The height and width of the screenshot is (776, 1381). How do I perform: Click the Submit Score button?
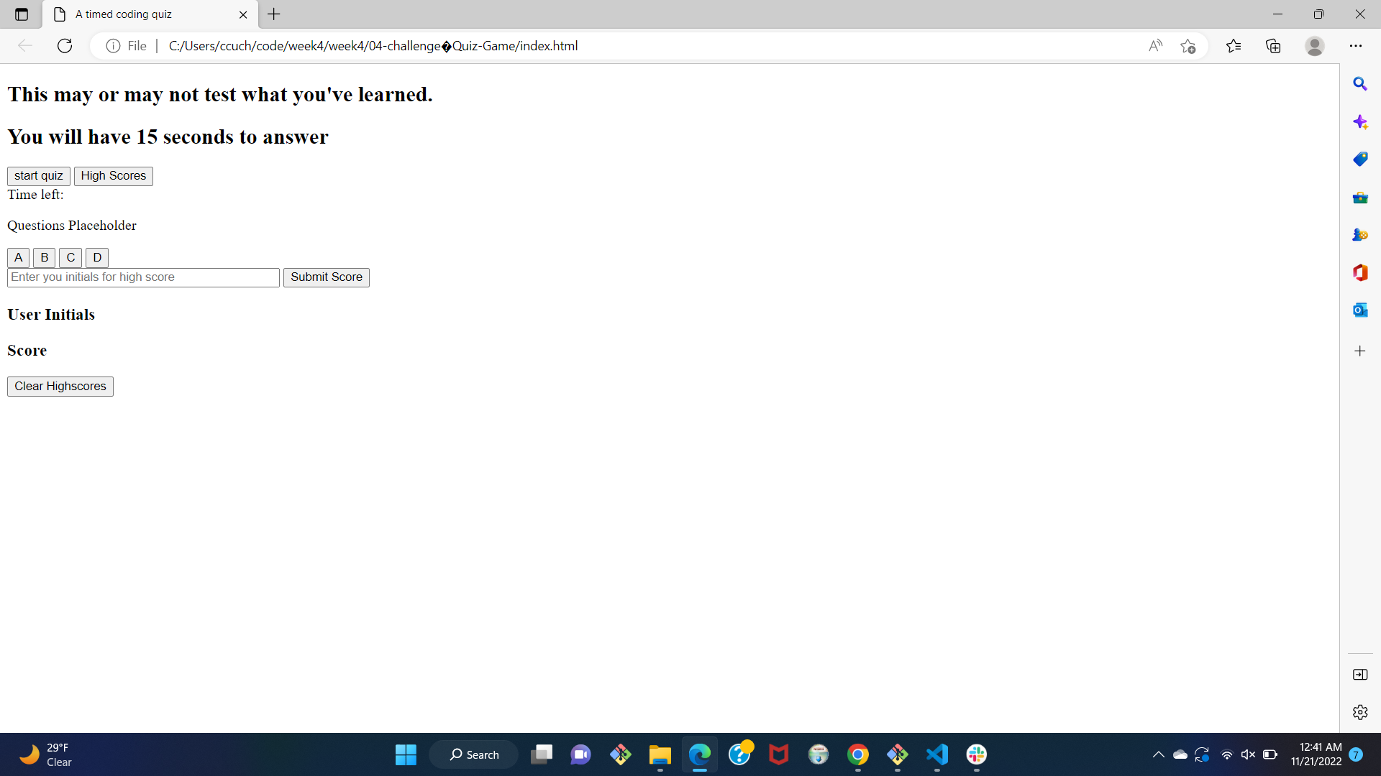coord(327,277)
